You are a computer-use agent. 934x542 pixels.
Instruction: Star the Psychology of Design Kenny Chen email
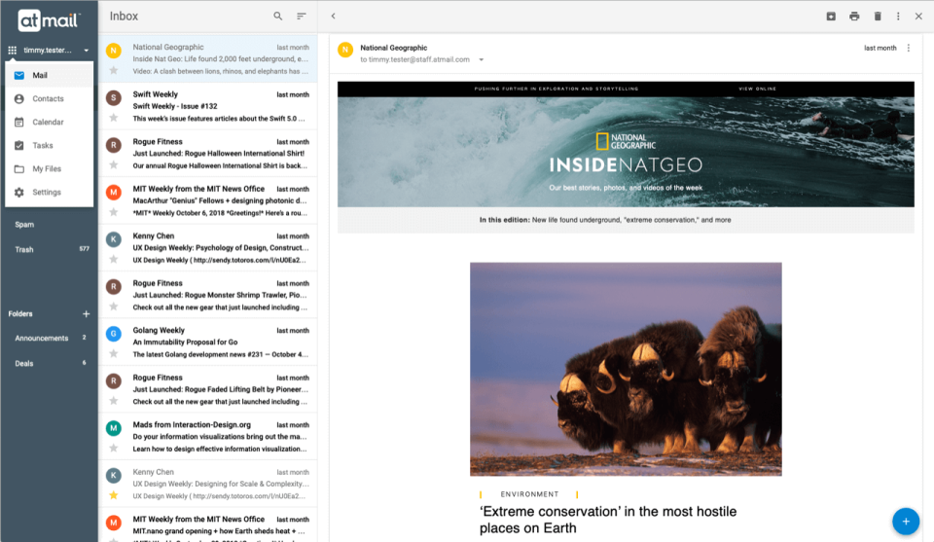tap(113, 260)
